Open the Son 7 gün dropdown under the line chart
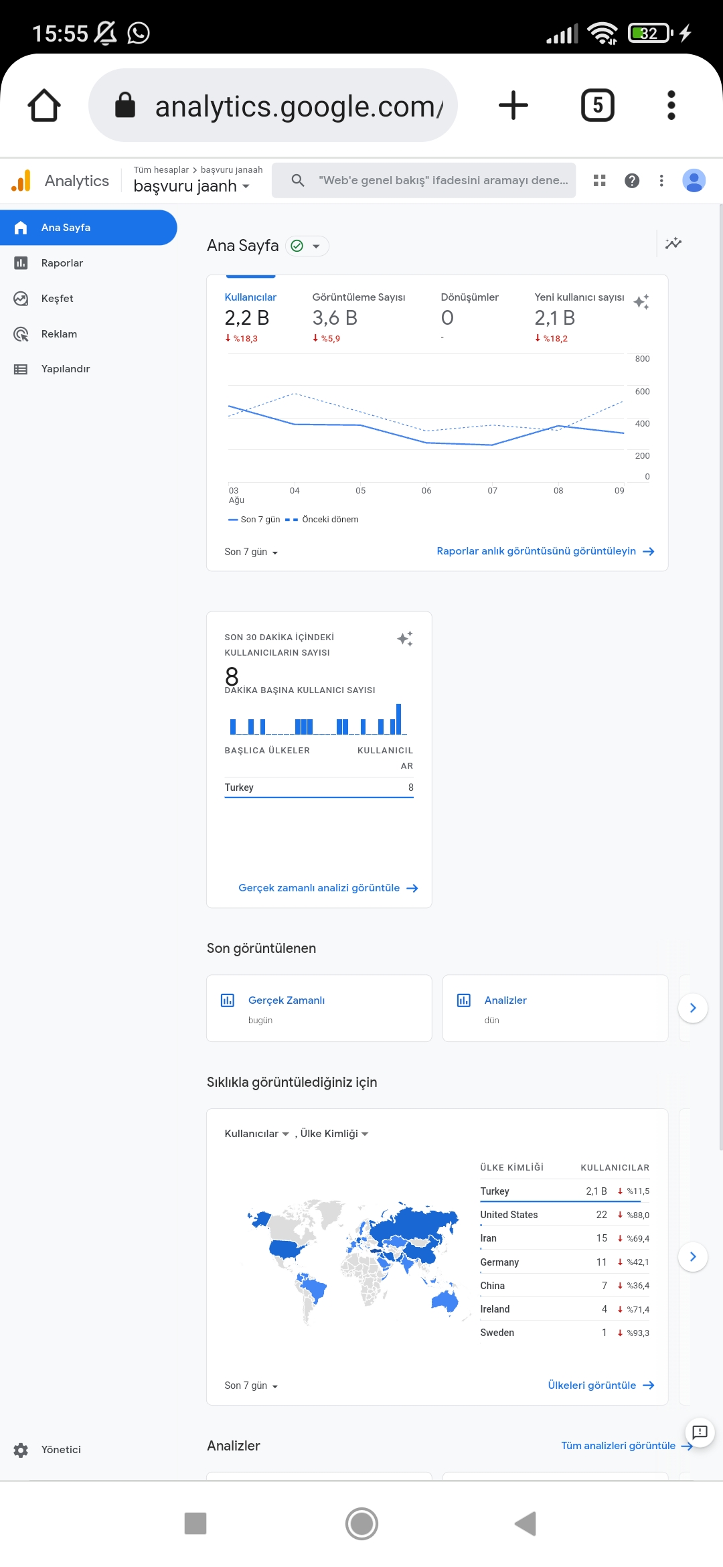723x1567 pixels. click(x=251, y=552)
